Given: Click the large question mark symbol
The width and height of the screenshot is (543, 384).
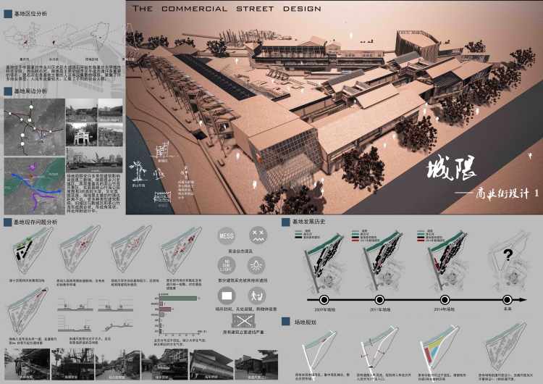Looking at the screenshot, I should (x=508, y=255).
